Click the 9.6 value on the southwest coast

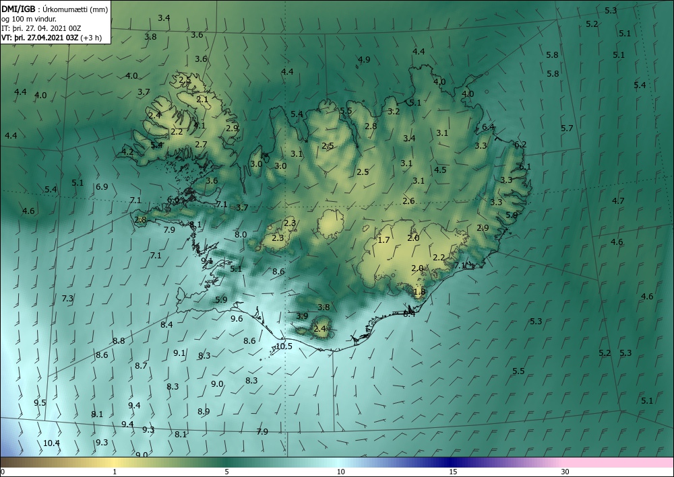click(x=237, y=318)
